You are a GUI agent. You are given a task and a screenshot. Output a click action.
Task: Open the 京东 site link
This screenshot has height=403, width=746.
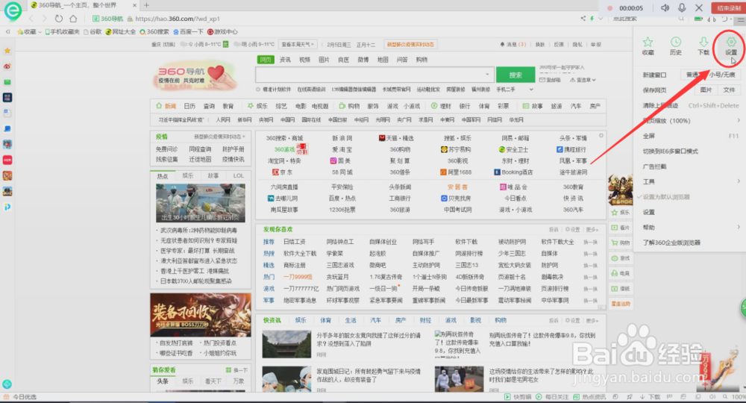click(282, 172)
